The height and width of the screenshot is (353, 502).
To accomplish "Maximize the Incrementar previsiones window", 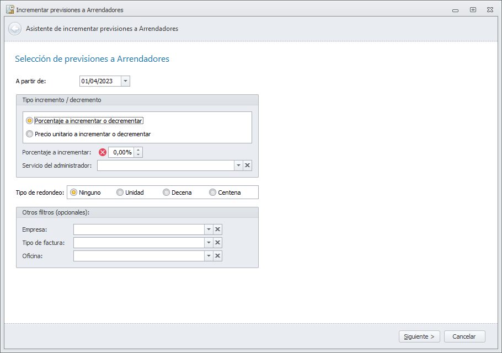I will pyautogui.click(x=473, y=9).
